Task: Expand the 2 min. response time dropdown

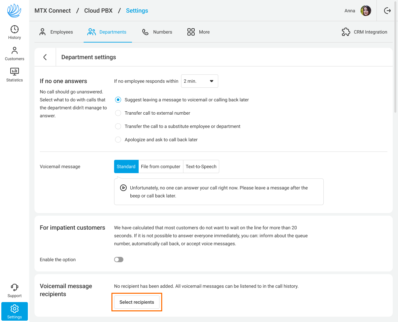Action: click(x=199, y=81)
